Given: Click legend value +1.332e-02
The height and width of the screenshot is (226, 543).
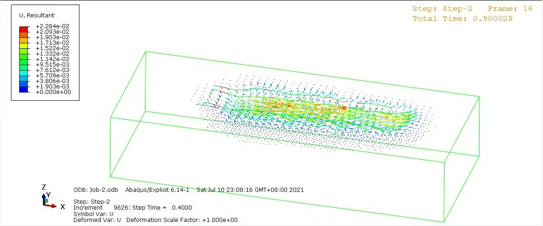Looking at the screenshot, I should [x=53, y=54].
